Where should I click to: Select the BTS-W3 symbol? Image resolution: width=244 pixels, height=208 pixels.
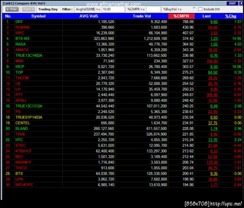[22, 39]
